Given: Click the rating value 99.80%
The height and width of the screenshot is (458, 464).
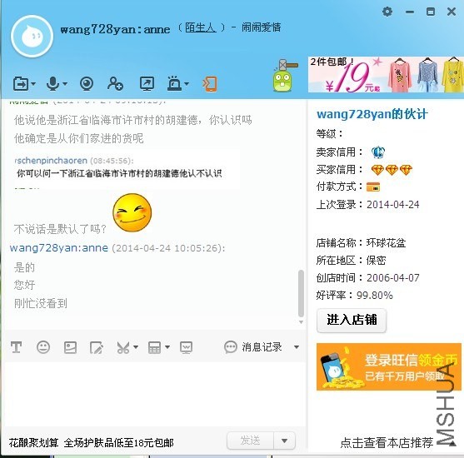Looking at the screenshot, I should click(375, 296).
